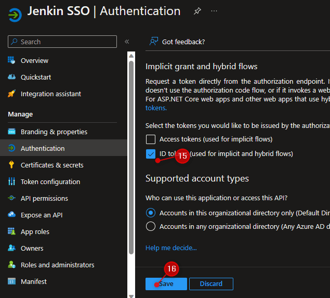Click the Authentication arrow icon in sidebar
The width and height of the screenshot is (330, 298).
[x=11, y=148]
